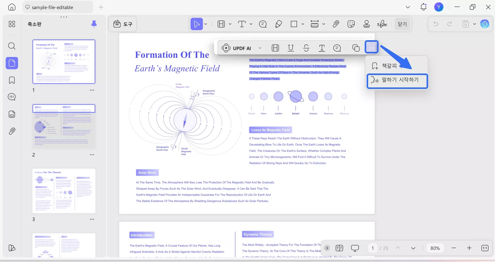This screenshot has height=262, width=495.
Task: Attach a file with the paperclip tool
Action: pos(336,24)
